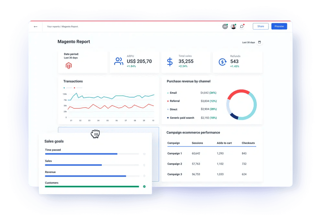Click the Preview button

279,26
